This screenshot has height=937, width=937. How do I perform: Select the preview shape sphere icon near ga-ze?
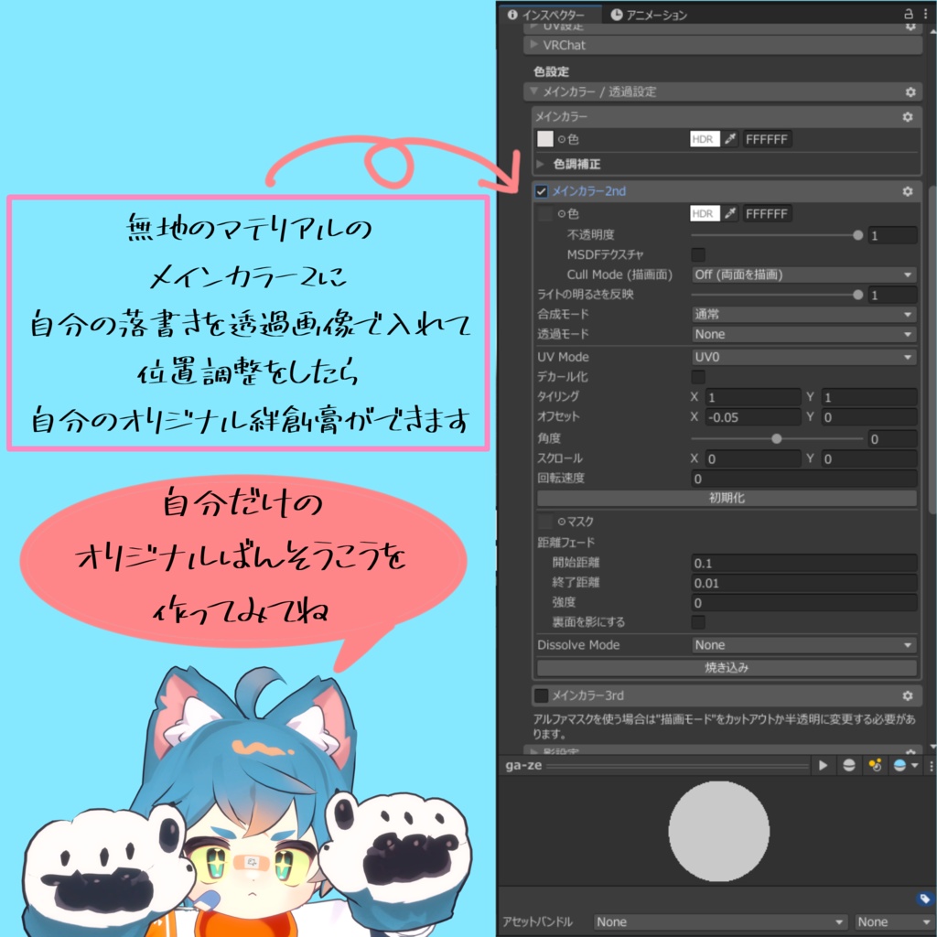(849, 766)
